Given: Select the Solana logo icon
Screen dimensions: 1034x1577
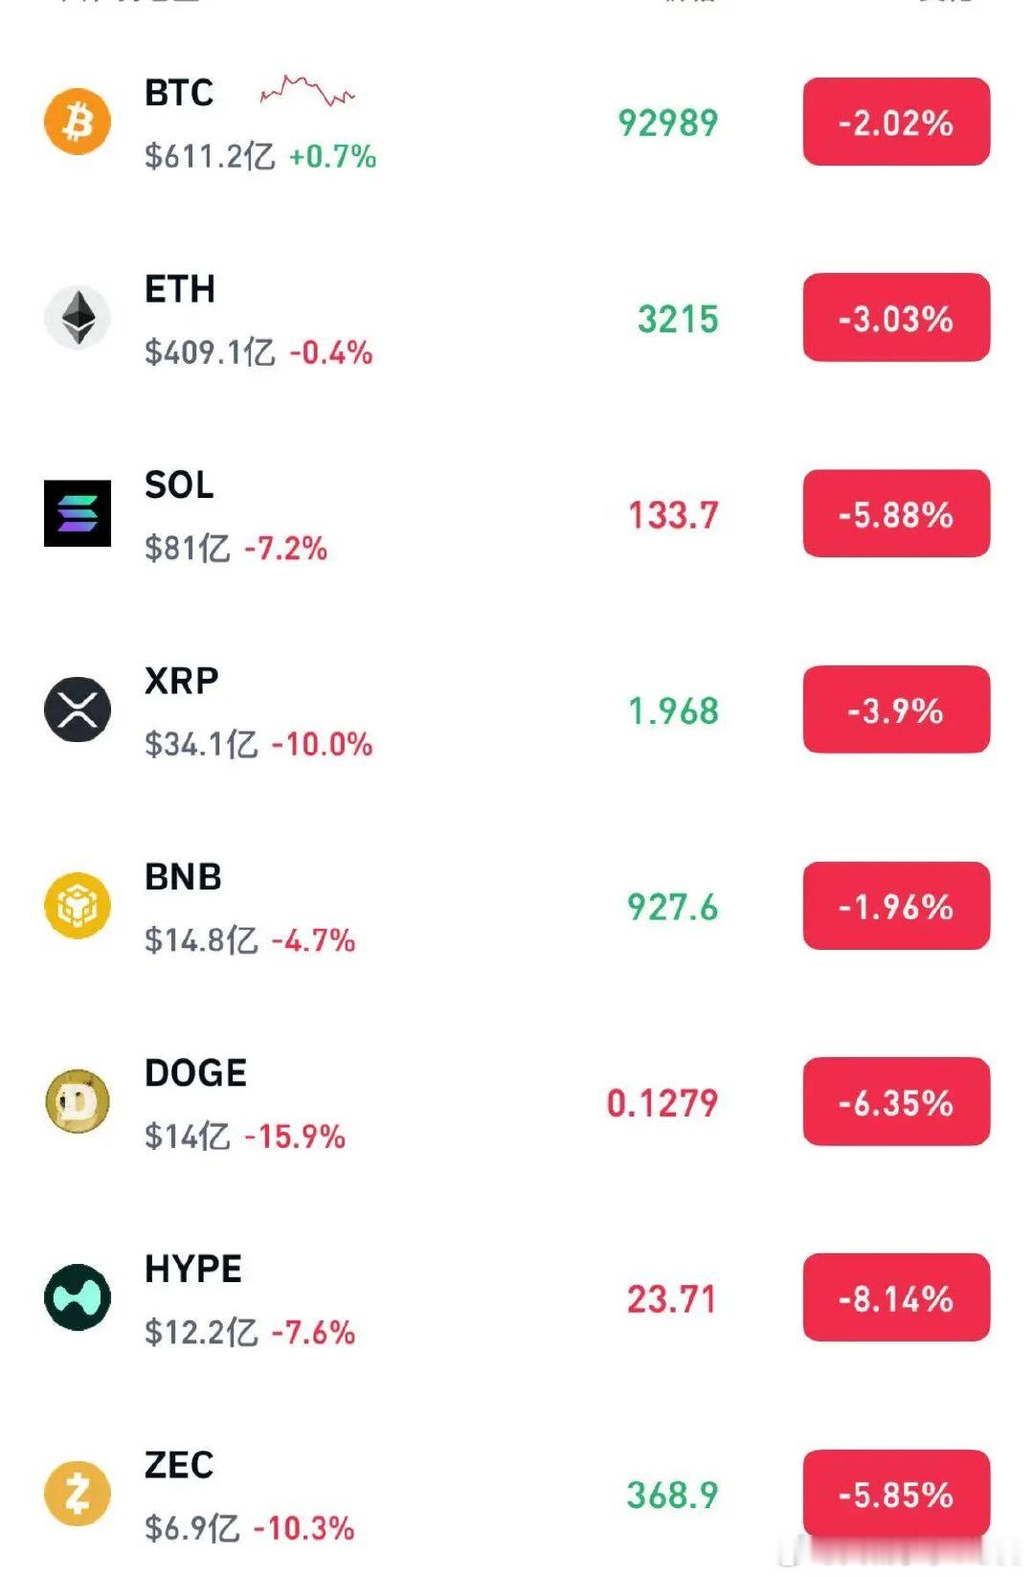Looking at the screenshot, I should point(78,513).
